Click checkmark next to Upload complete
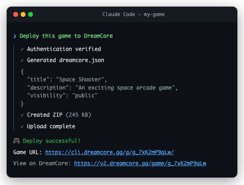The width and height of the screenshot is (244, 185). (x=22, y=127)
